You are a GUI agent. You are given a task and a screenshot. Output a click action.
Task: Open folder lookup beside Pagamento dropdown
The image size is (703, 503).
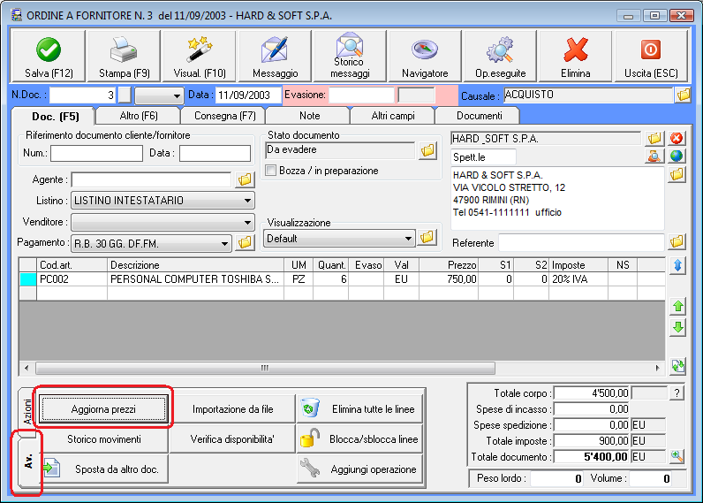[x=245, y=243]
